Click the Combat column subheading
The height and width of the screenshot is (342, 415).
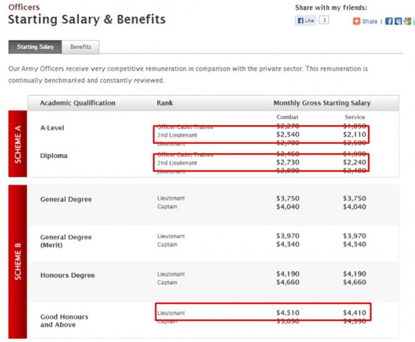coord(287,117)
